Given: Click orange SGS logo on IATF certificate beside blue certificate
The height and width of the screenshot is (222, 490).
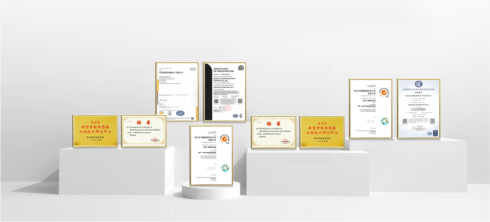Looking at the screenshot, I should pos(384,93).
